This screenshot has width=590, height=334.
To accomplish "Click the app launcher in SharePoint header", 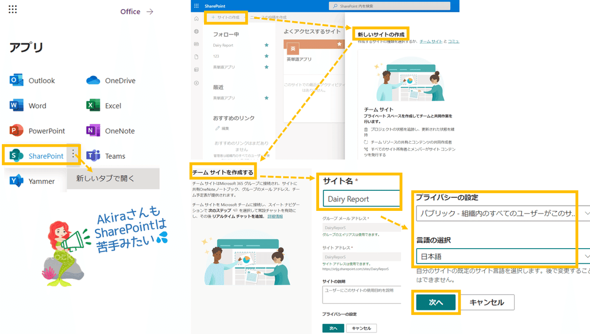I will [x=197, y=6].
